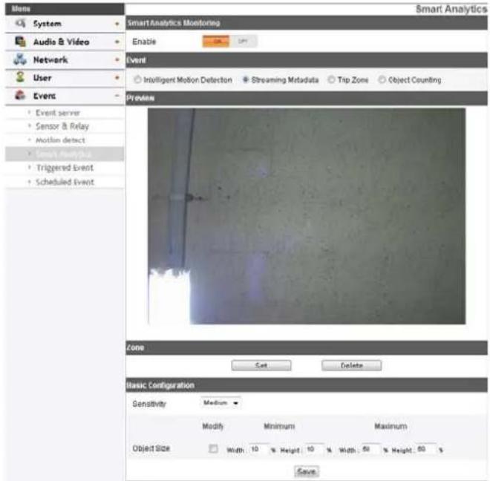Collapse the Event section arrow
The width and height of the screenshot is (490, 481).
(x=117, y=95)
